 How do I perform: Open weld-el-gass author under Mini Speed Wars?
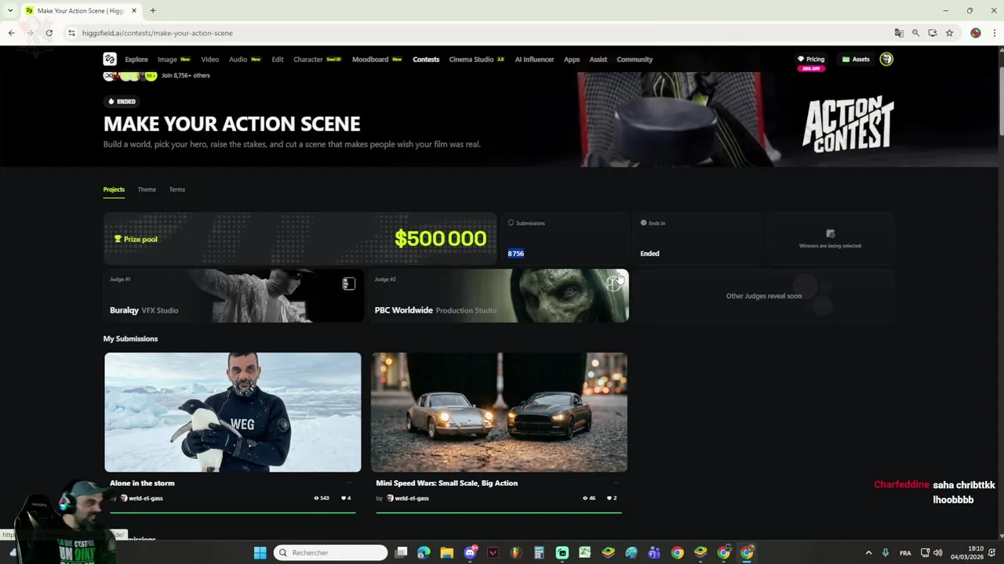tap(408, 498)
